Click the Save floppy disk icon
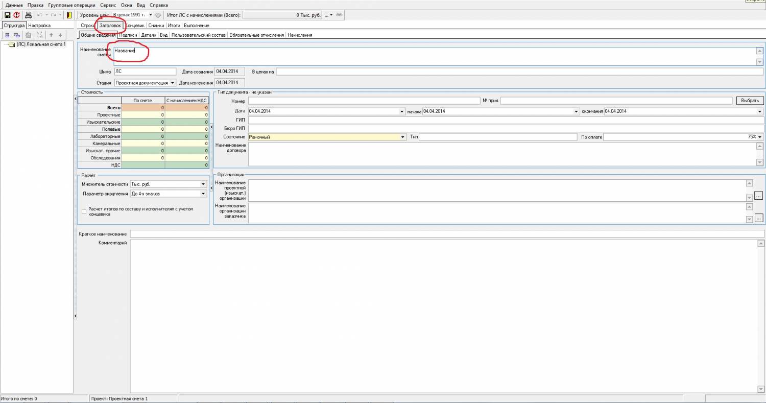The width and height of the screenshot is (766, 403). [7, 15]
